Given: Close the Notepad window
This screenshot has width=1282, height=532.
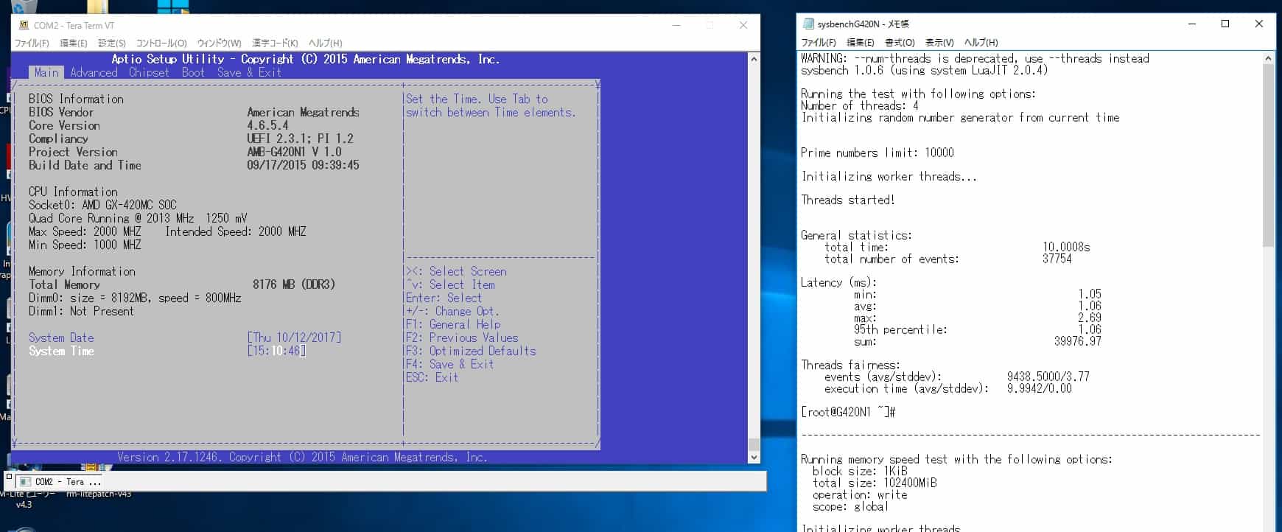Looking at the screenshot, I should coord(1259,24).
